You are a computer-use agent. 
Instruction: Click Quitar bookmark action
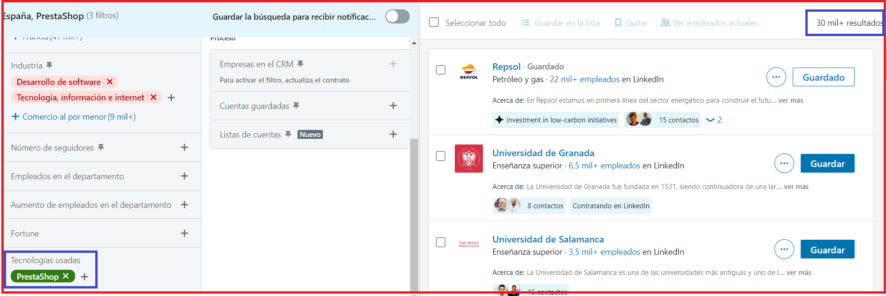click(x=631, y=23)
